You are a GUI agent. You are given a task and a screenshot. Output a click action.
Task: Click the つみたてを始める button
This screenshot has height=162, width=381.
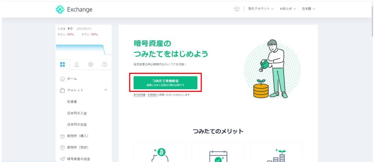[165, 83]
